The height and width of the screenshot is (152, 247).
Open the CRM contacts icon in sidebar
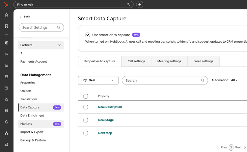click(7, 43)
